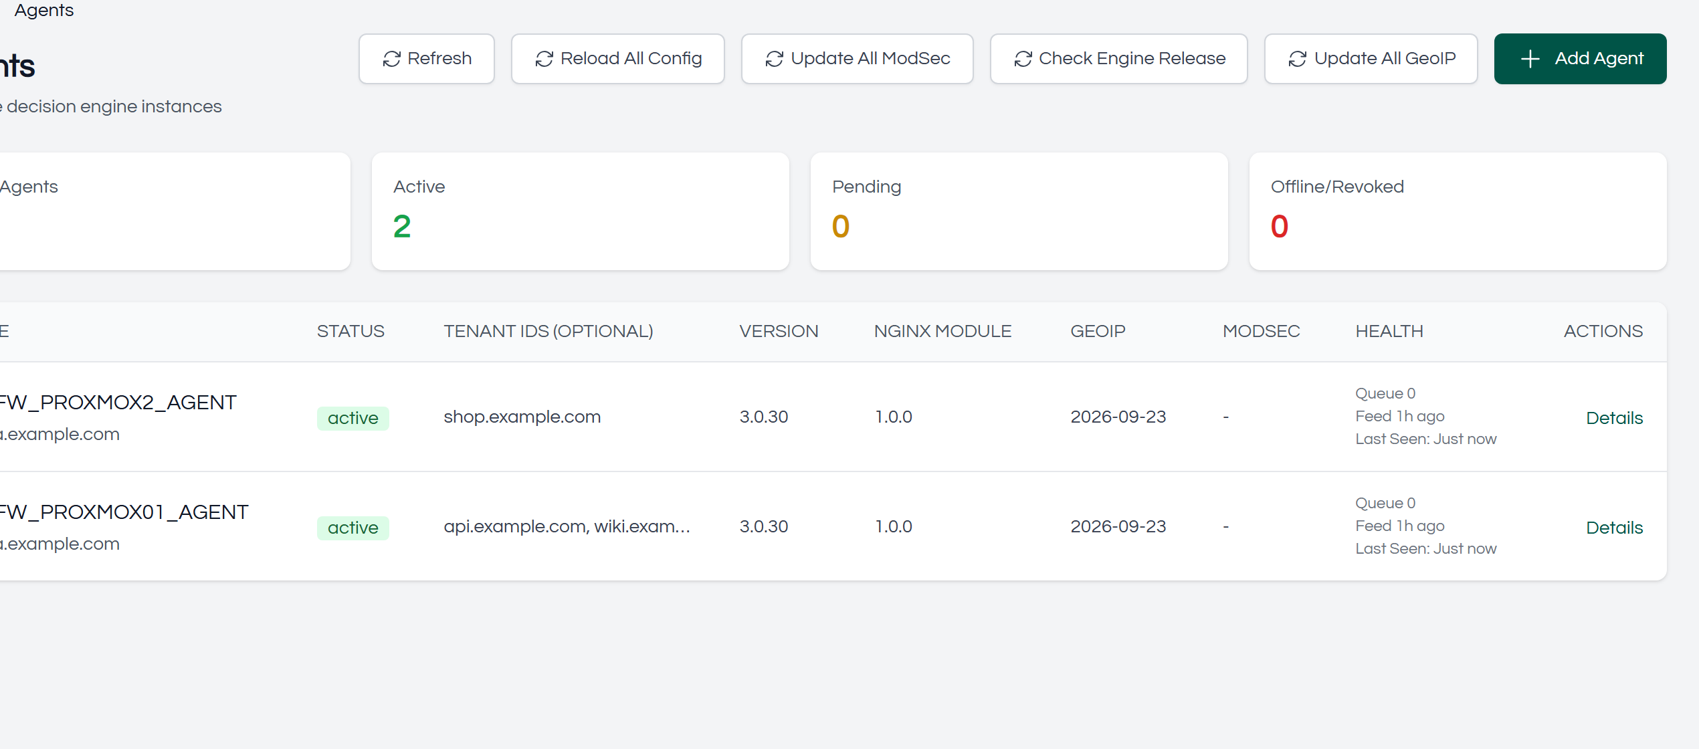Click the FW_PROXMOX01_AGENT agent name
This screenshot has width=1699, height=749.
[x=124, y=512]
